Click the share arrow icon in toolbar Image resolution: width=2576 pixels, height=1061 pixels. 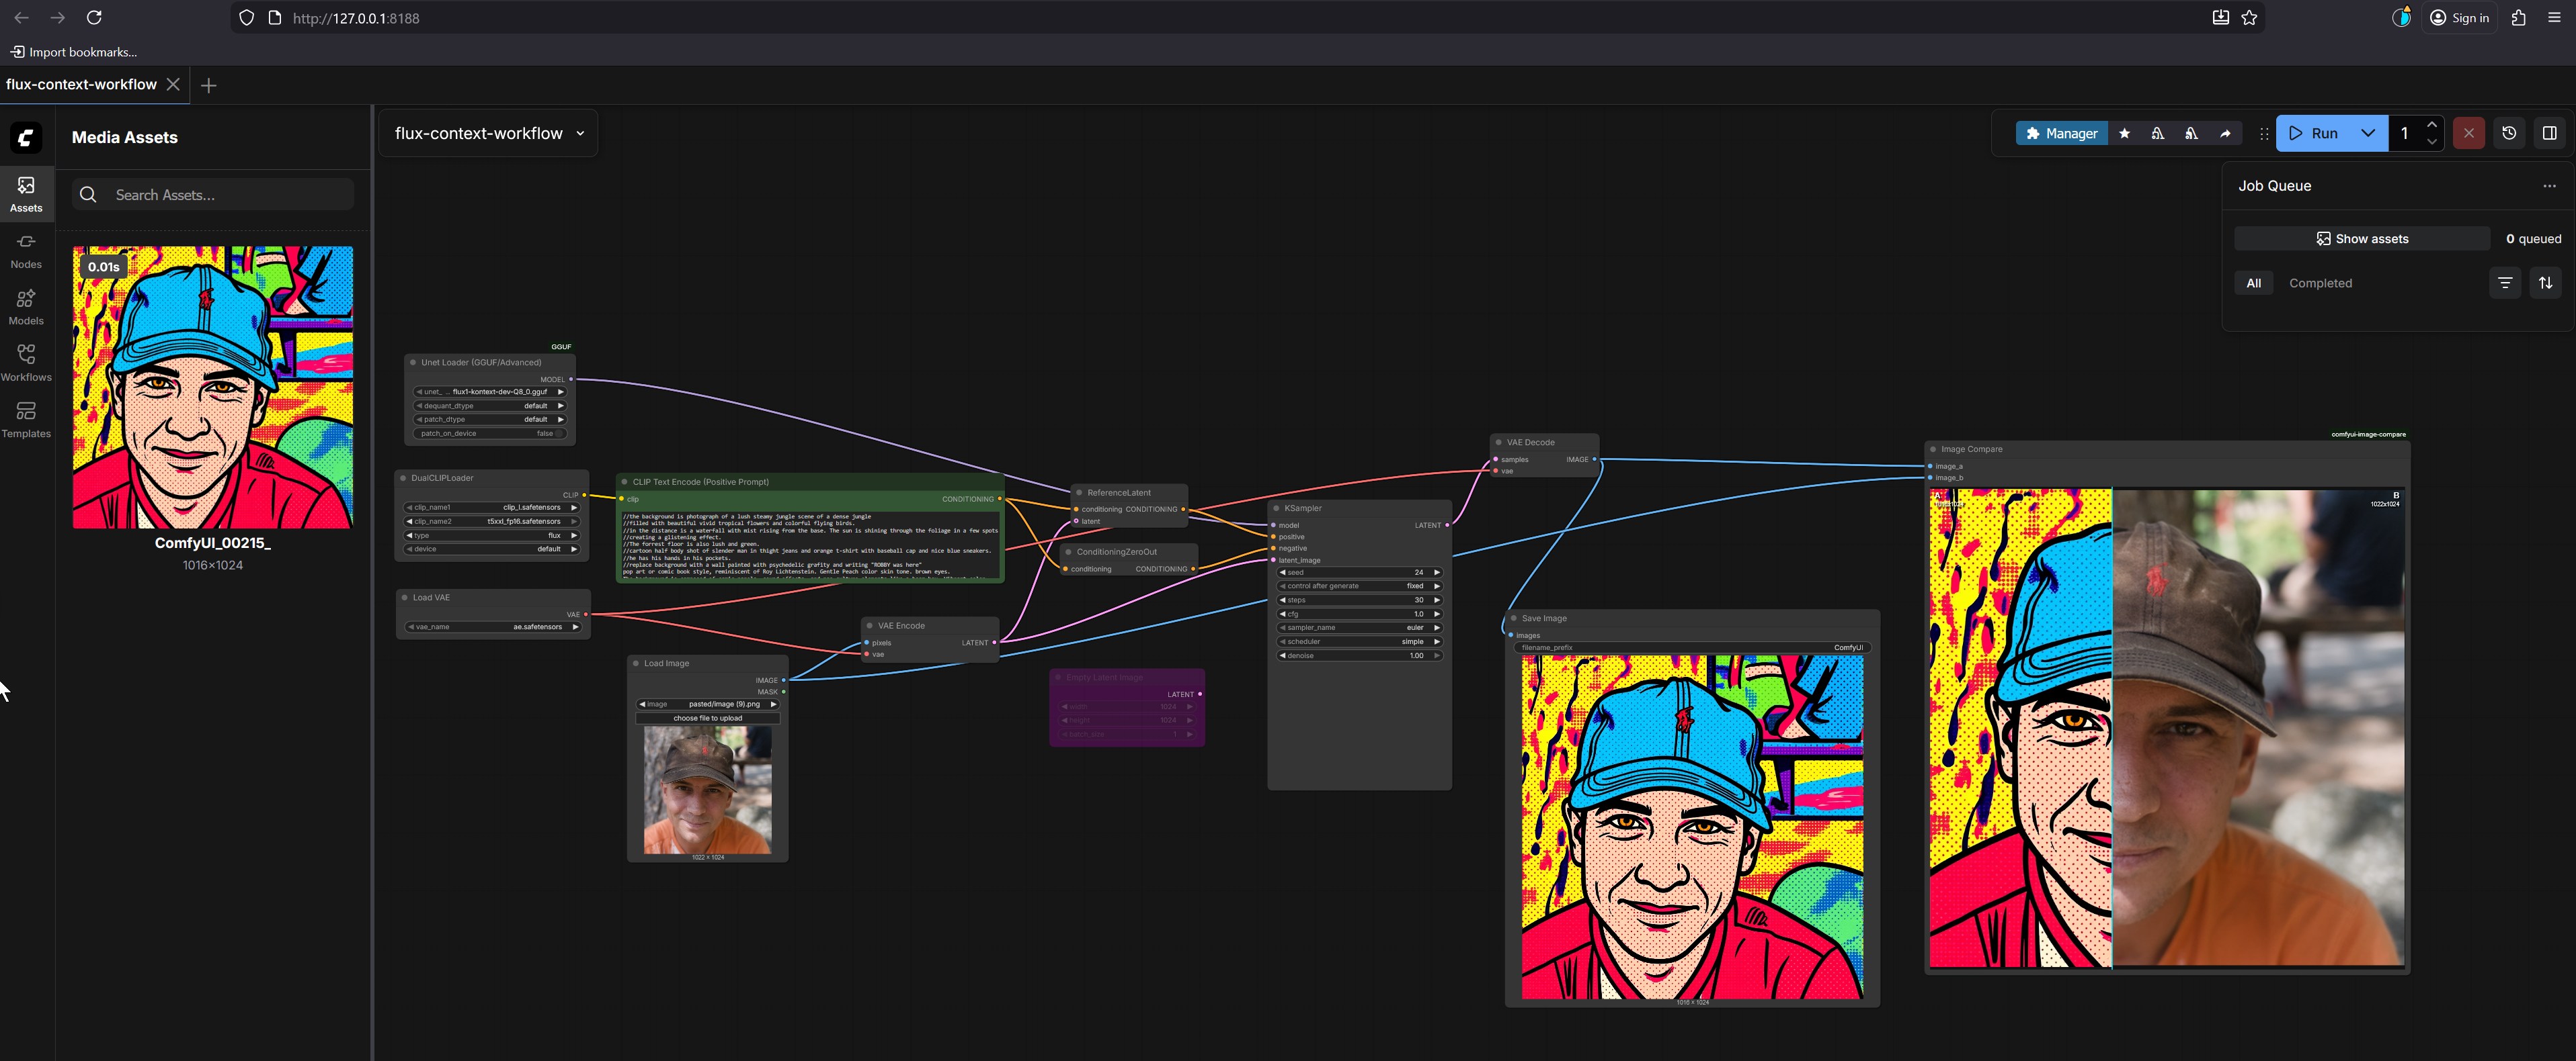[2225, 133]
